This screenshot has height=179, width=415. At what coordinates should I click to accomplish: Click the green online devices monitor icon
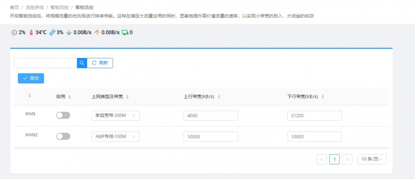[125, 32]
